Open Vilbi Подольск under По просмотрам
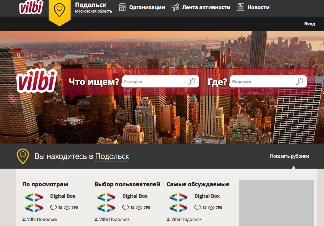 pos(42,219)
